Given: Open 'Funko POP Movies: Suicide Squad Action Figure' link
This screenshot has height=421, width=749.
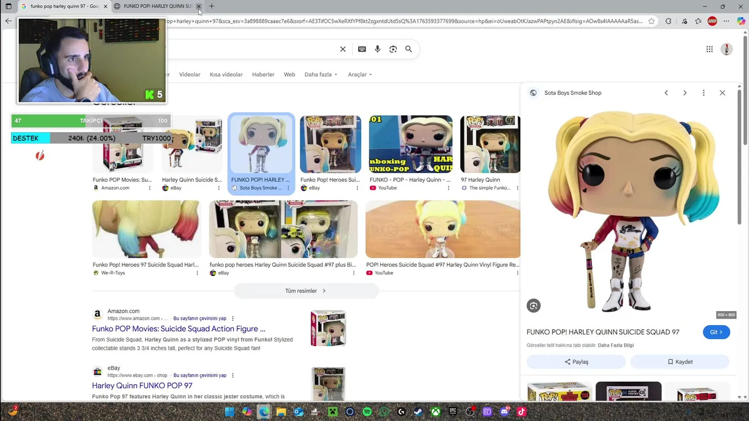Looking at the screenshot, I should coord(178,329).
